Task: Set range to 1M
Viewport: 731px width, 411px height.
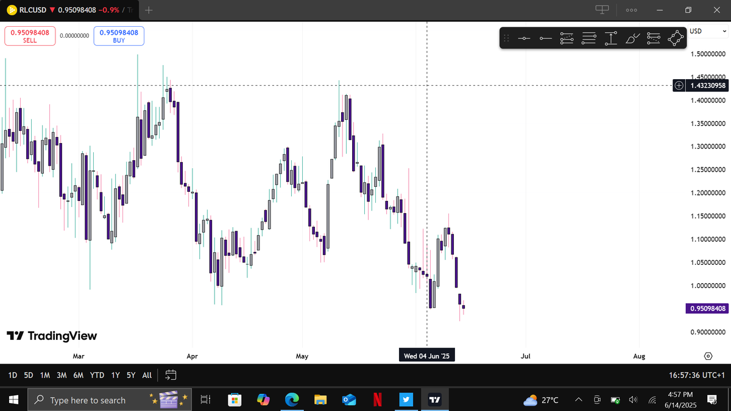Action: pos(44,375)
